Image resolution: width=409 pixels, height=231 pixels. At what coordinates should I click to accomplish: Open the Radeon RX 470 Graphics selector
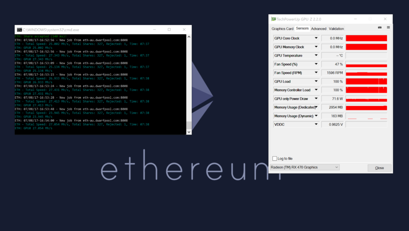click(x=305, y=167)
